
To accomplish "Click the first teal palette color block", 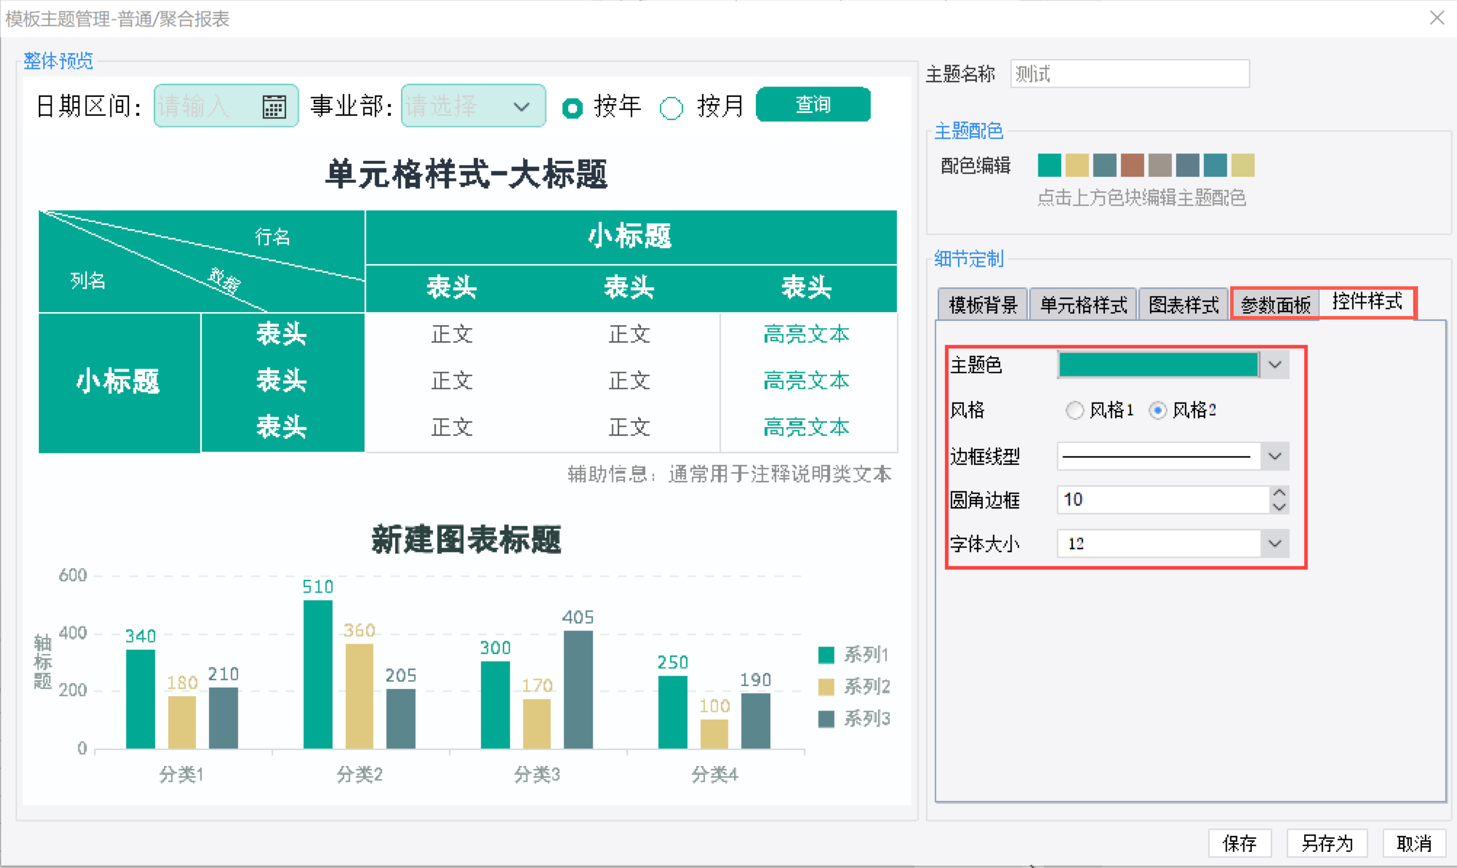I will click(1049, 165).
